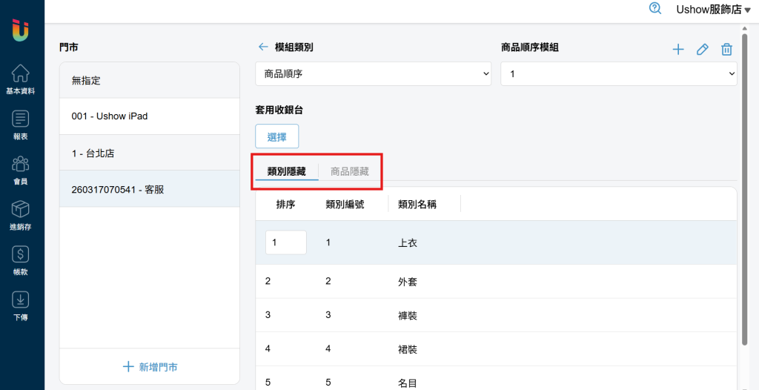This screenshot has width=759, height=390.
Task: Click the pencil edit module icon
Action: pos(703,50)
